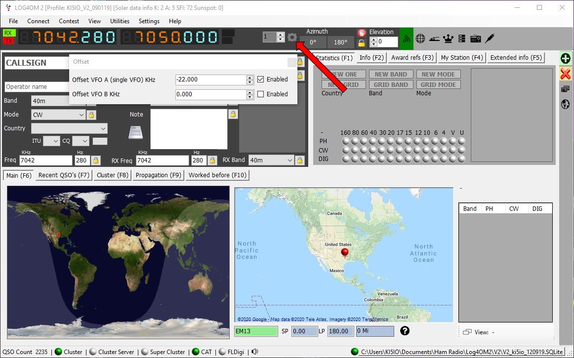The image size is (574, 358).
Task: Toggle the yellow lock below the stop-hand icon
Action: pyautogui.click(x=362, y=43)
